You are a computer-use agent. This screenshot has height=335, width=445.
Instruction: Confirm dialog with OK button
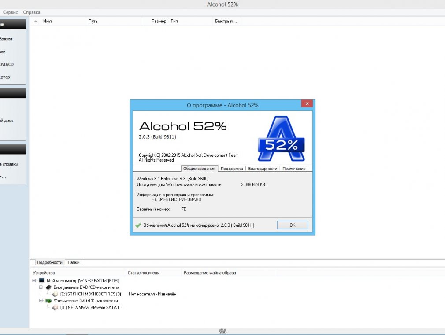tap(292, 225)
